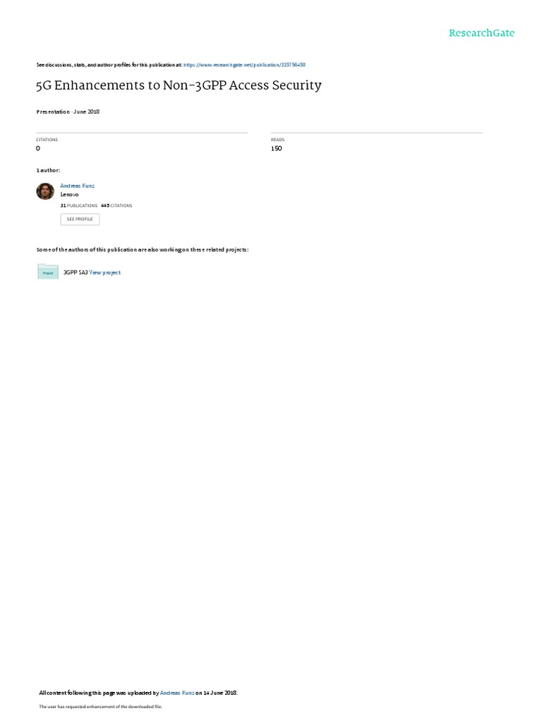Image resolution: width=542 pixels, height=723 pixels.
Task: Click the related projects heading text
Action: [x=143, y=249]
